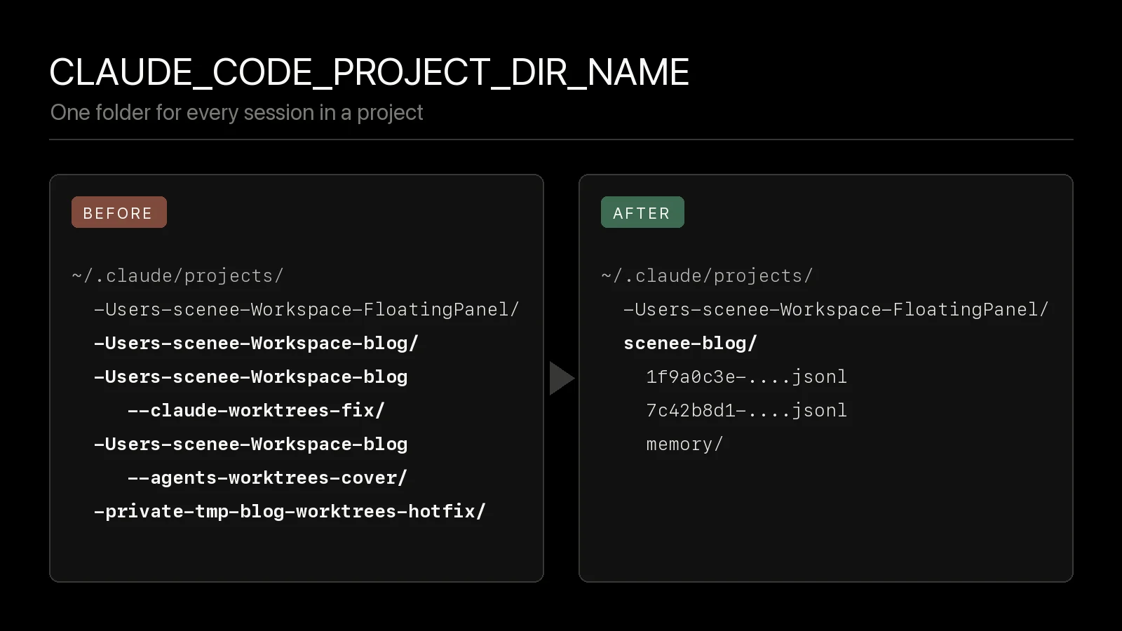This screenshot has width=1122, height=631.
Task: Click the -Users-scenee-Workspace-blog line above --claude-worktrees-fix/
Action: (250, 376)
